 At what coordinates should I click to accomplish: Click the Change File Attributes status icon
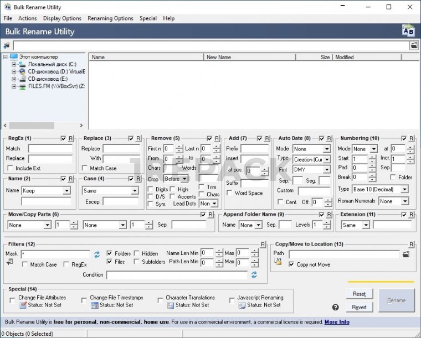coord(23,305)
